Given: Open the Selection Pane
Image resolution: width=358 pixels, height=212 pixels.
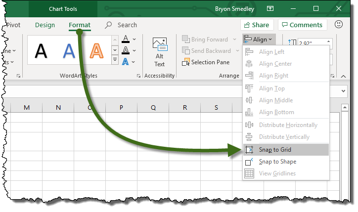Looking at the screenshot, I should click(206, 62).
